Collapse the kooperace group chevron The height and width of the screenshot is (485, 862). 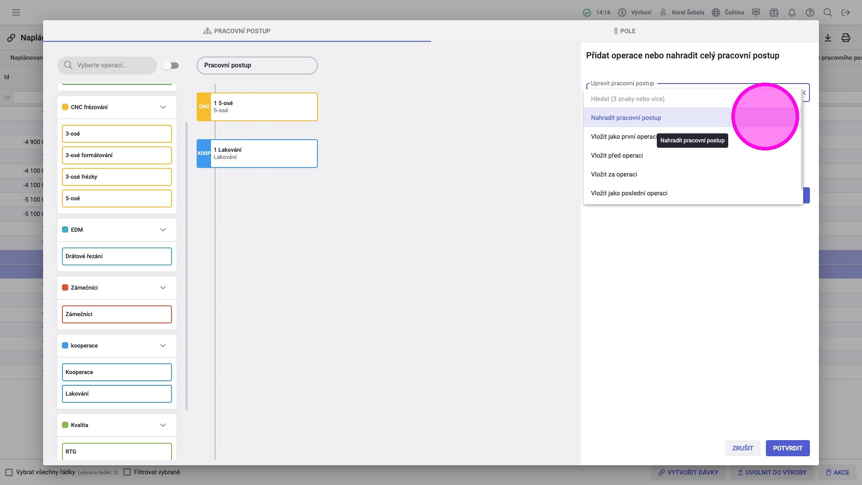pyautogui.click(x=163, y=346)
